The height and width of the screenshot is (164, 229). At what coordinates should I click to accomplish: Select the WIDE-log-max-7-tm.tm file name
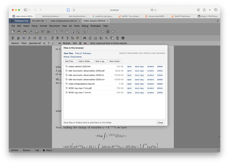coord(80,93)
